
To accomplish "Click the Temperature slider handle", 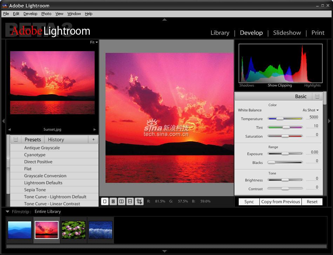I will click(x=280, y=119).
